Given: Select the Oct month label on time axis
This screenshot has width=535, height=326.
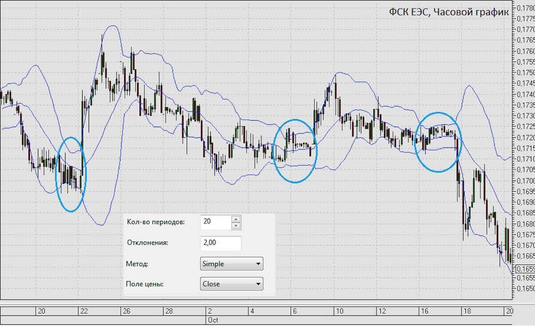Looking at the screenshot, I should point(213,320).
